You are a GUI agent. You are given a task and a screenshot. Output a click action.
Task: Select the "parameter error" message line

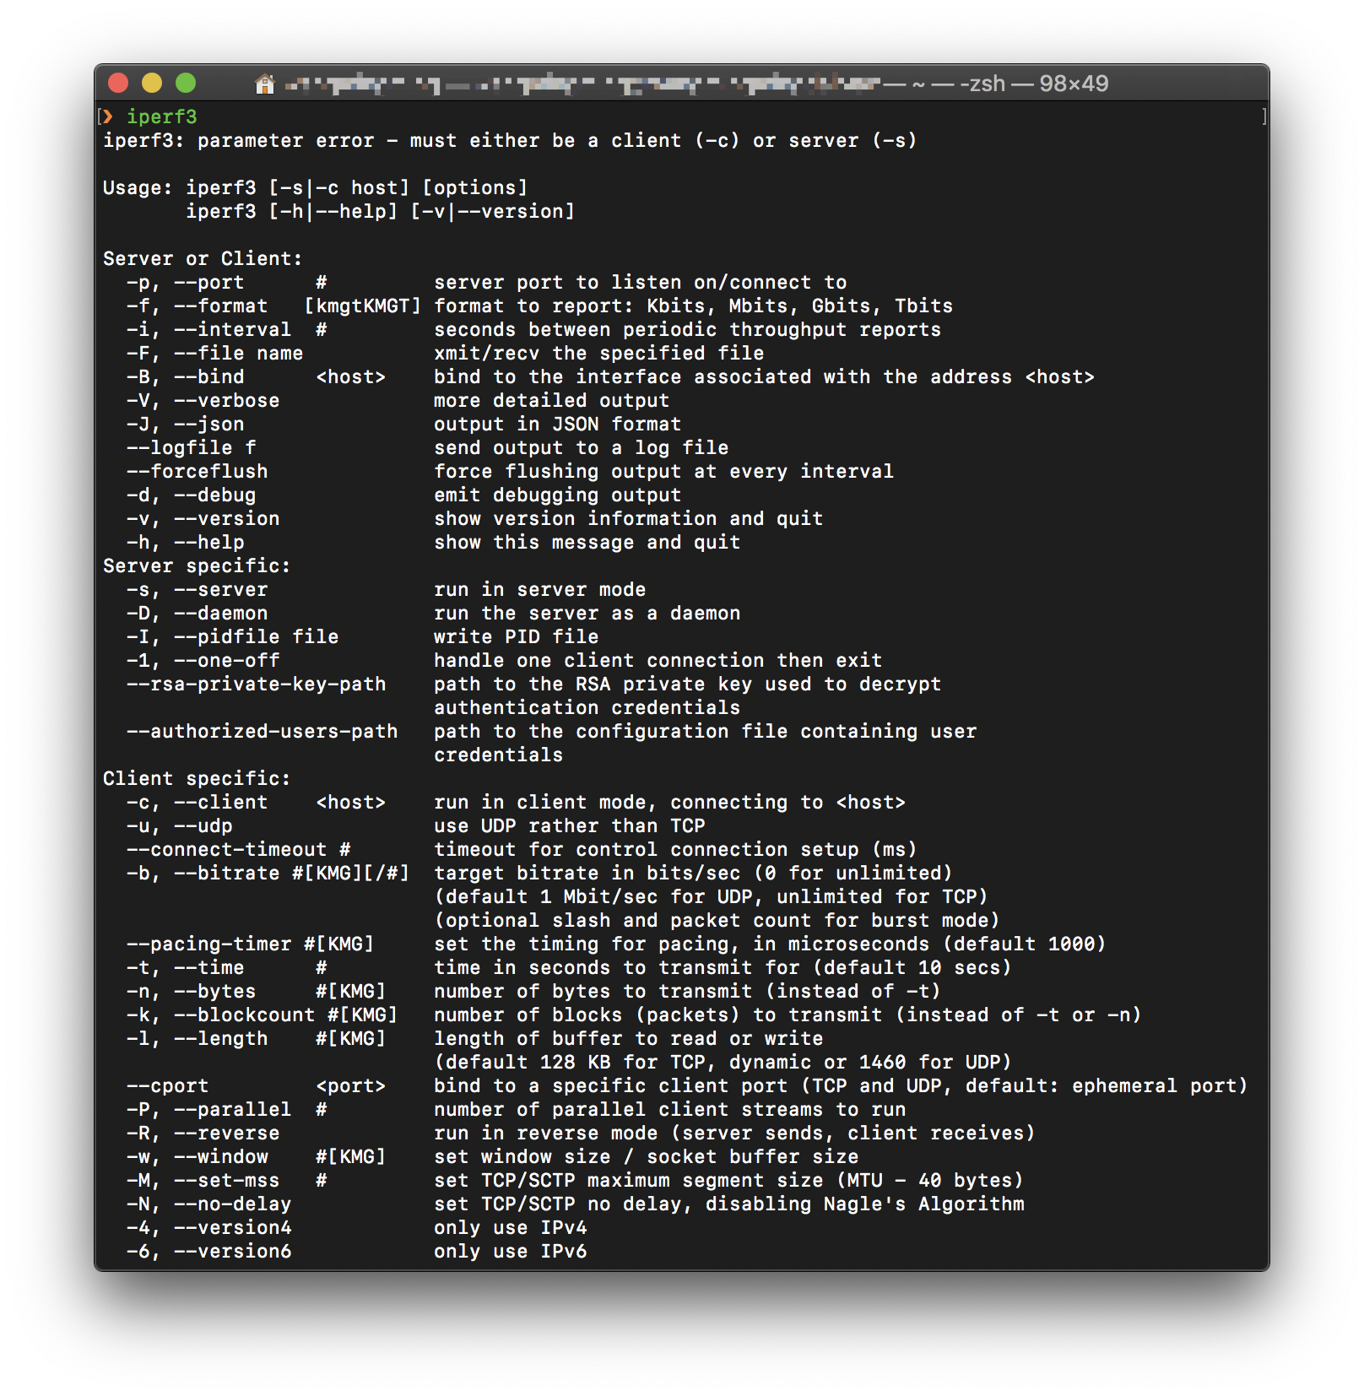coord(510,140)
